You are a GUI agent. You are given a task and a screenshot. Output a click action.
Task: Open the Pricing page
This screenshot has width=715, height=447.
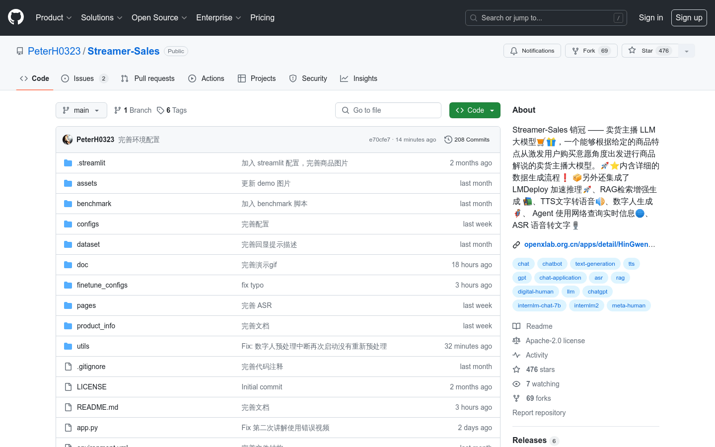(262, 17)
